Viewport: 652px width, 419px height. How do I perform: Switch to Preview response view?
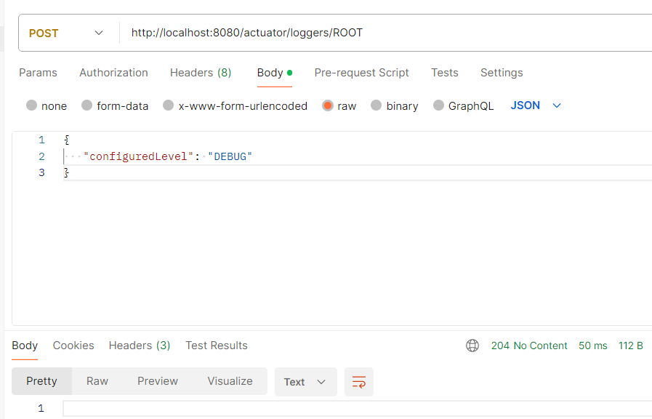[x=158, y=381]
